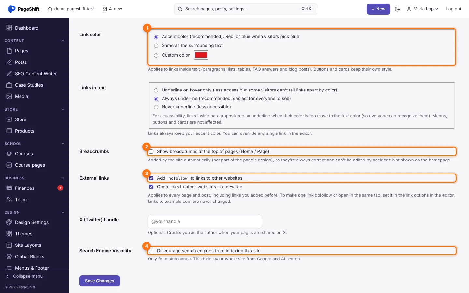
Task: Choose the Custom color radio button
Action: click(x=156, y=56)
